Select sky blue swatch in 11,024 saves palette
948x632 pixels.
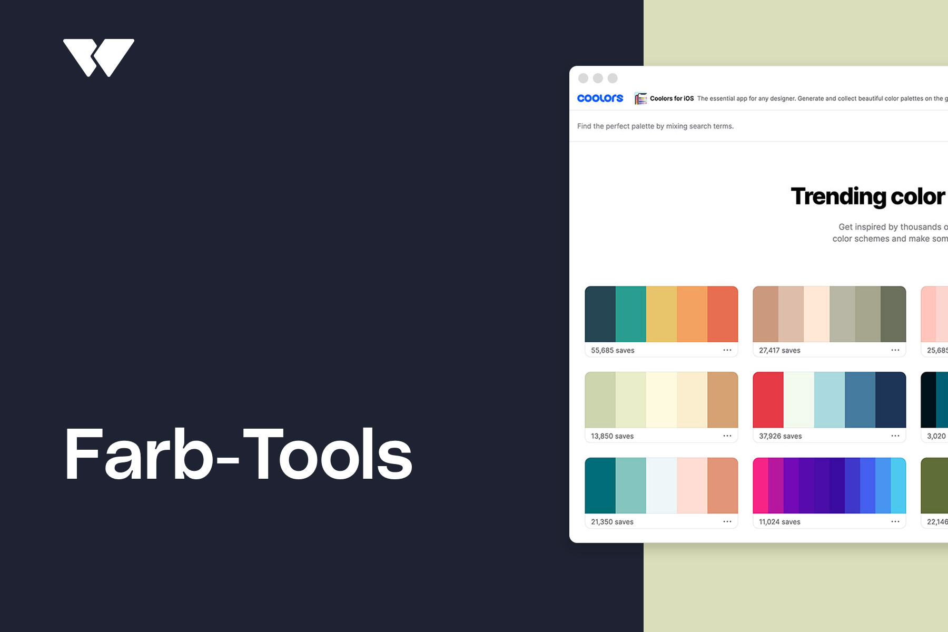(898, 486)
